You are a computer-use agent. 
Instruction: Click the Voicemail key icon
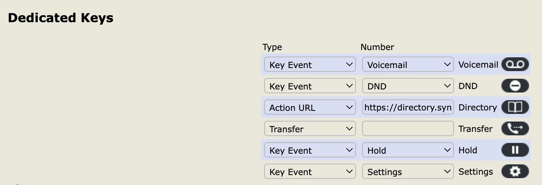(515, 65)
